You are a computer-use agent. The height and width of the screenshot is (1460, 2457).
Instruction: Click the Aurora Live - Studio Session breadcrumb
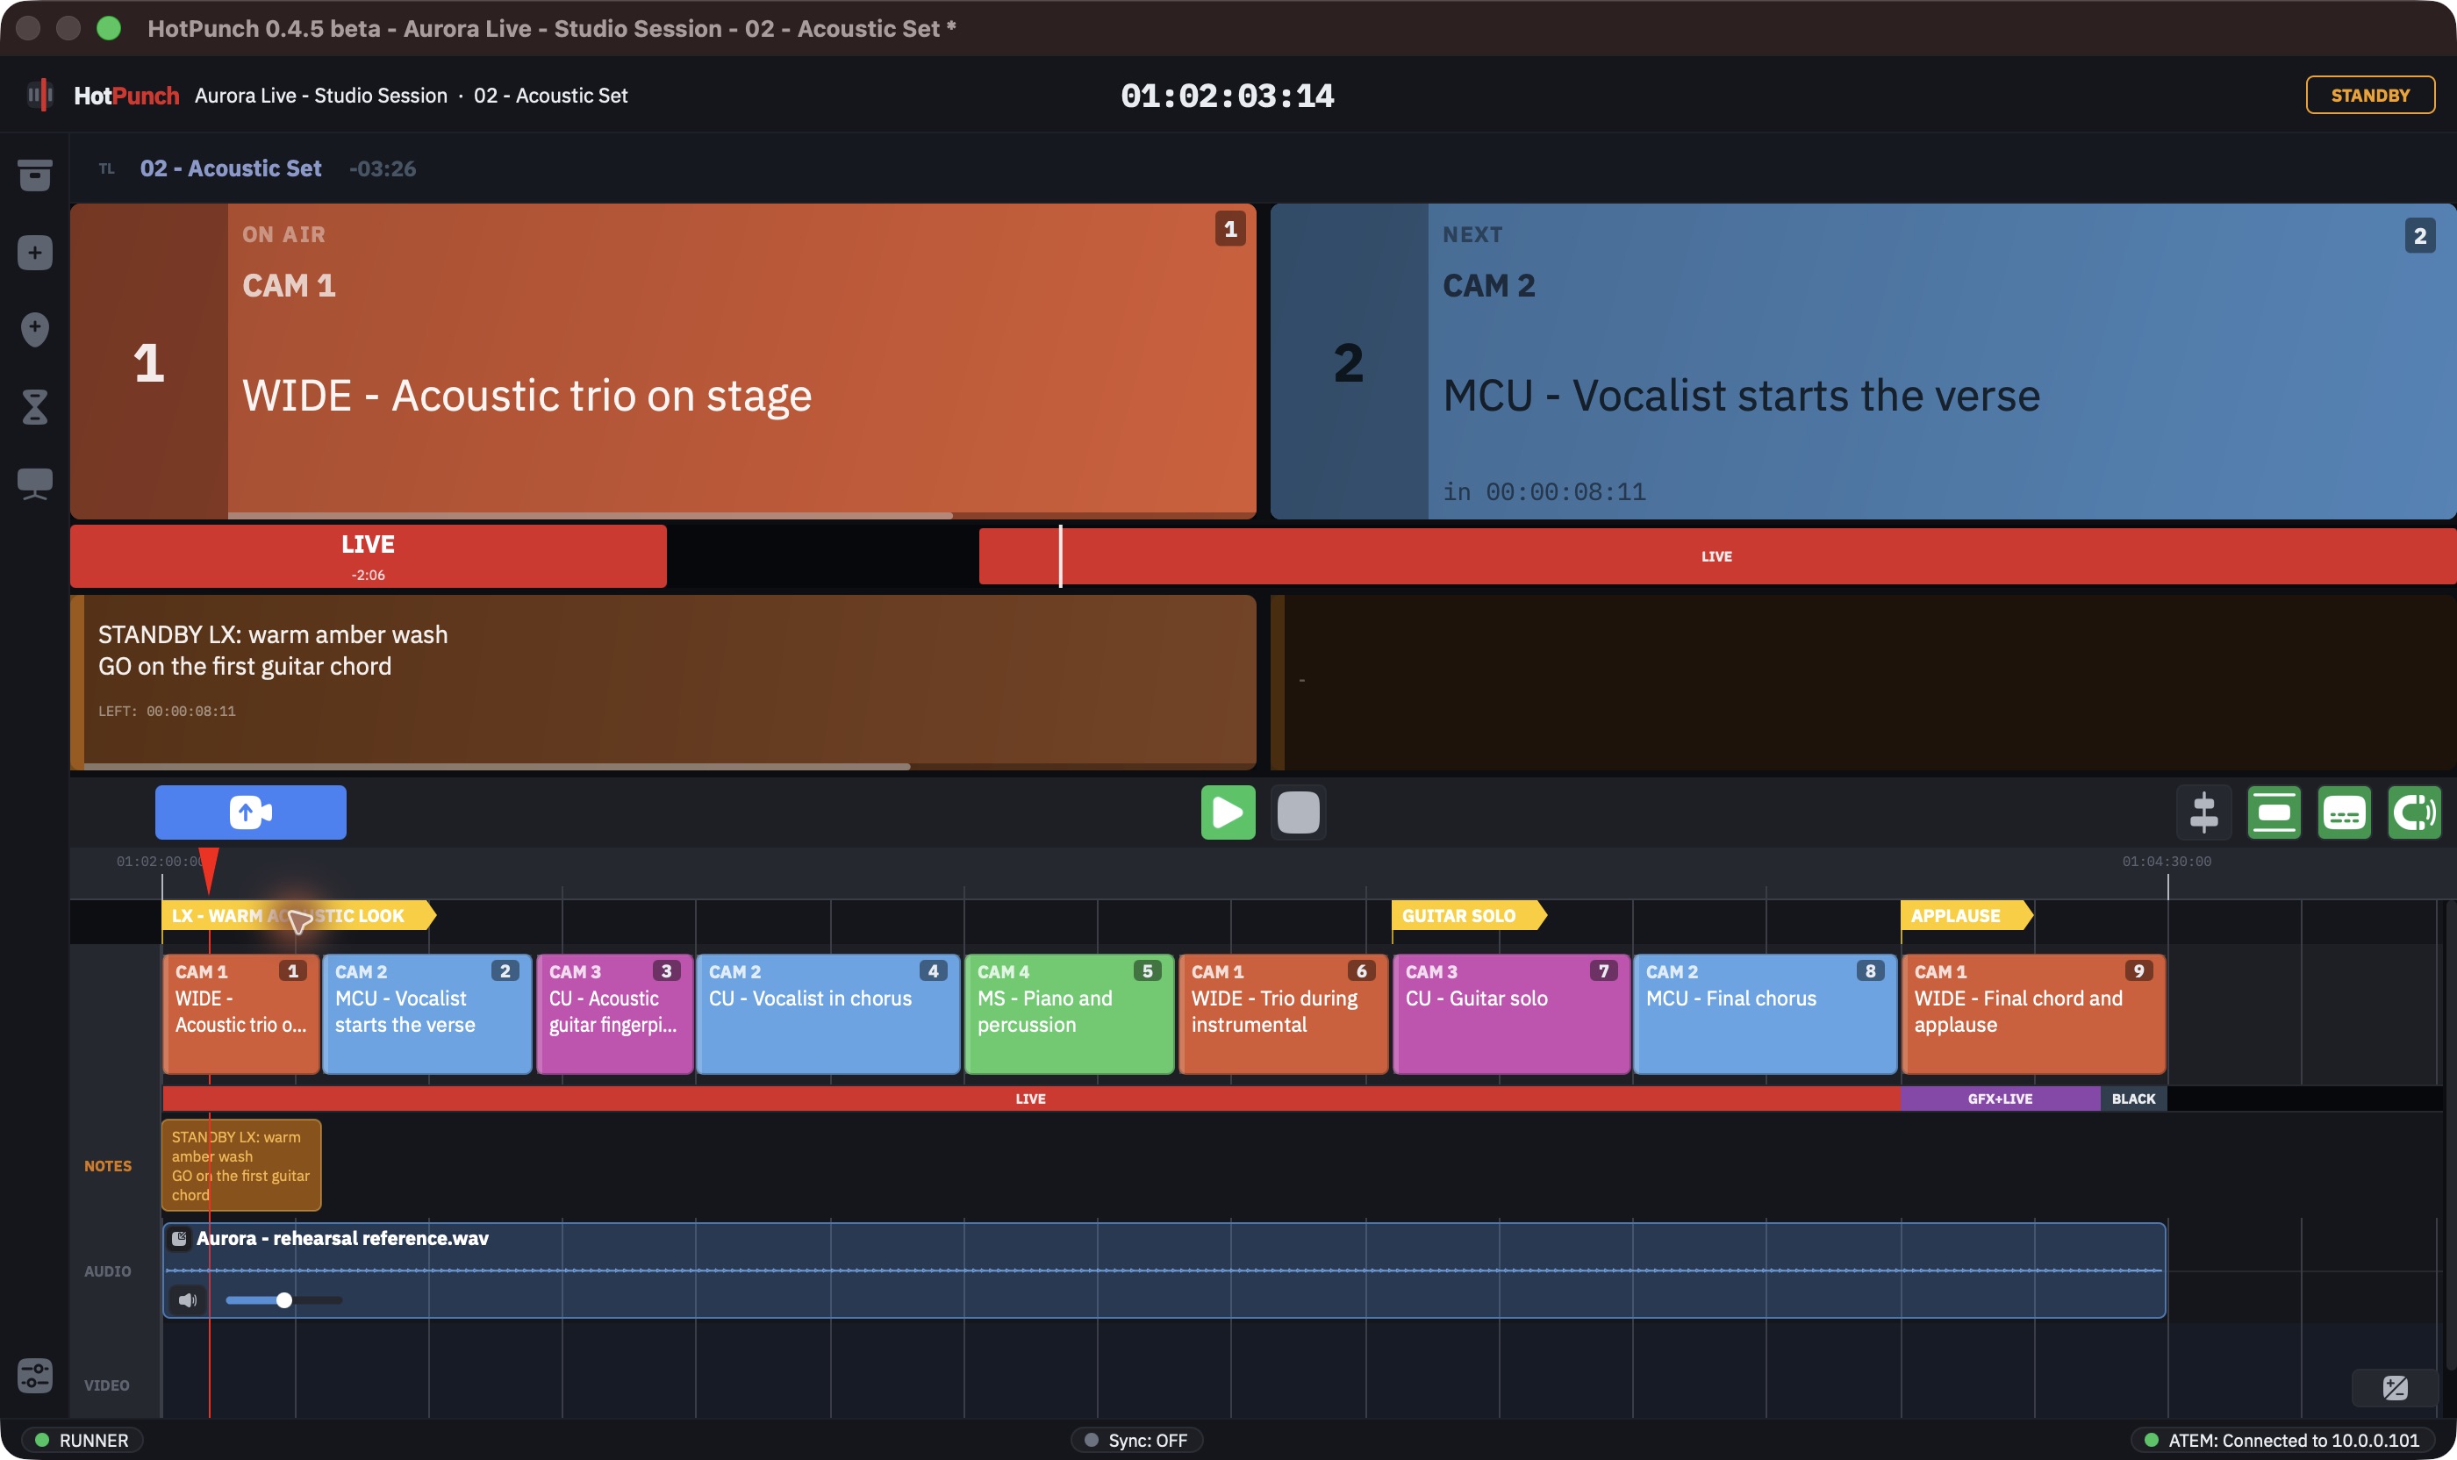click(321, 96)
